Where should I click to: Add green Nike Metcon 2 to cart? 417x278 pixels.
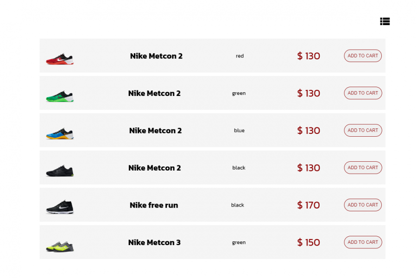363,93
